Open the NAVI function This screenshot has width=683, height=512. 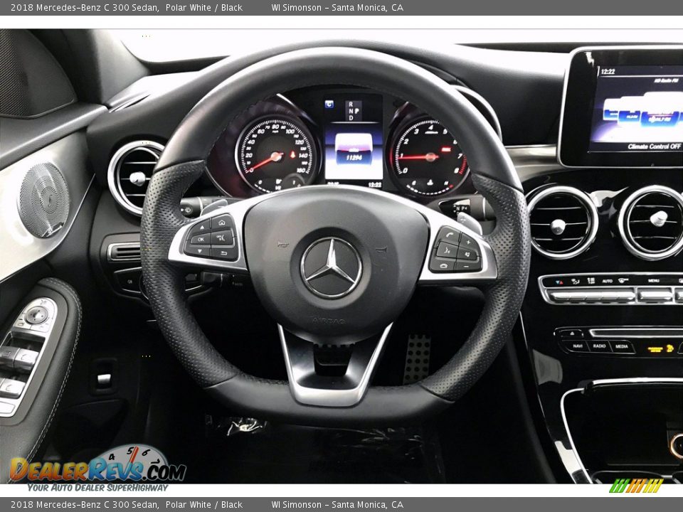(578, 346)
